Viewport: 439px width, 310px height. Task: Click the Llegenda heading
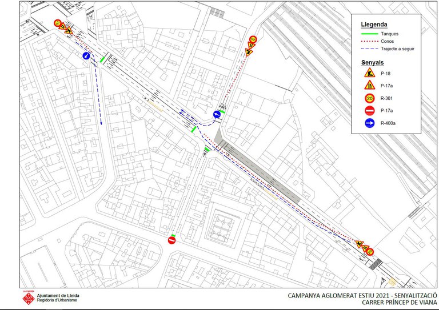click(x=374, y=25)
